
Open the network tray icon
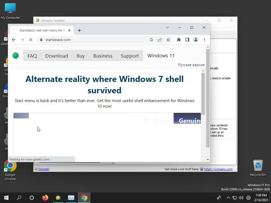pyautogui.click(x=234, y=198)
